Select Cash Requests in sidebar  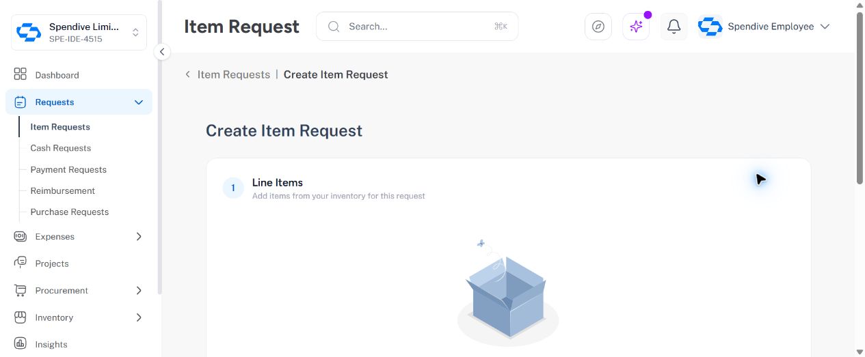point(61,148)
